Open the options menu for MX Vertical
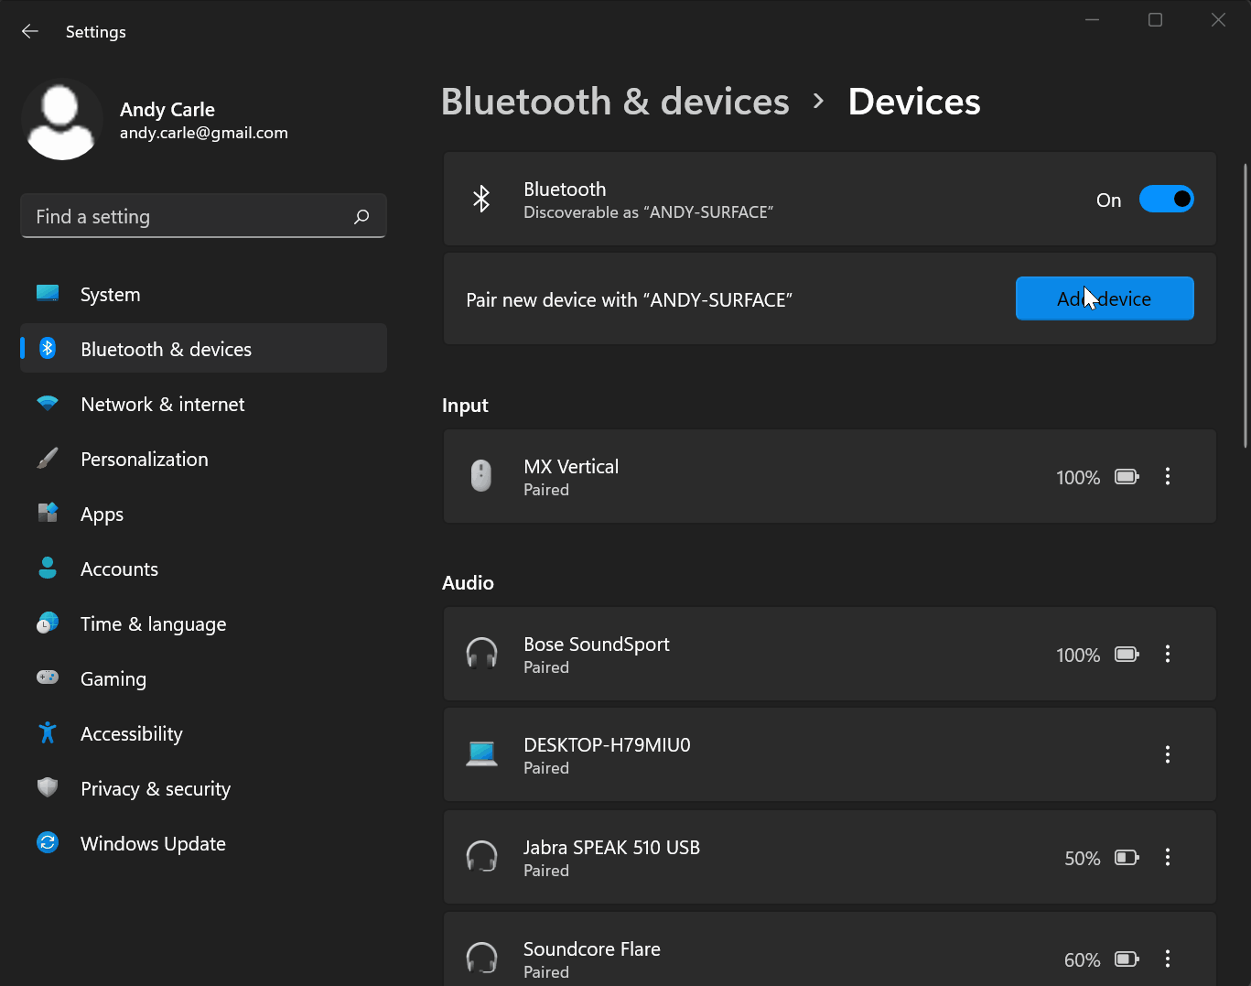Viewport: 1251px width, 986px height. point(1168,476)
